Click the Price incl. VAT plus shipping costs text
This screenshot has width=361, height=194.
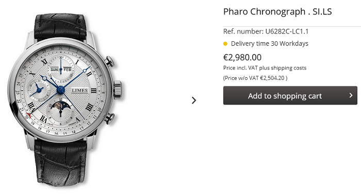(x=265, y=68)
